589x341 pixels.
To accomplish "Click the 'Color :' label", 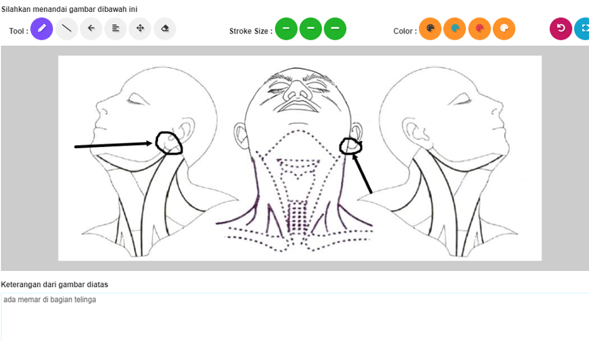I will coord(405,31).
